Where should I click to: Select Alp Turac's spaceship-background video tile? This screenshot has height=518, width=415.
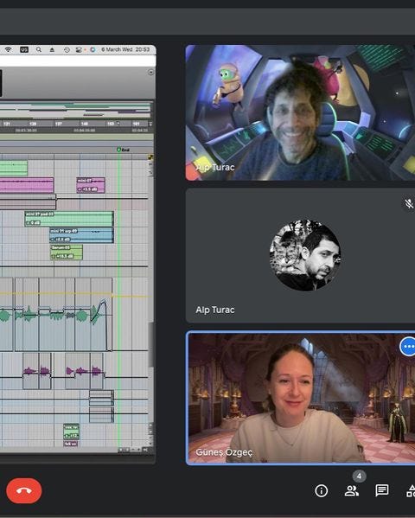pos(300,112)
